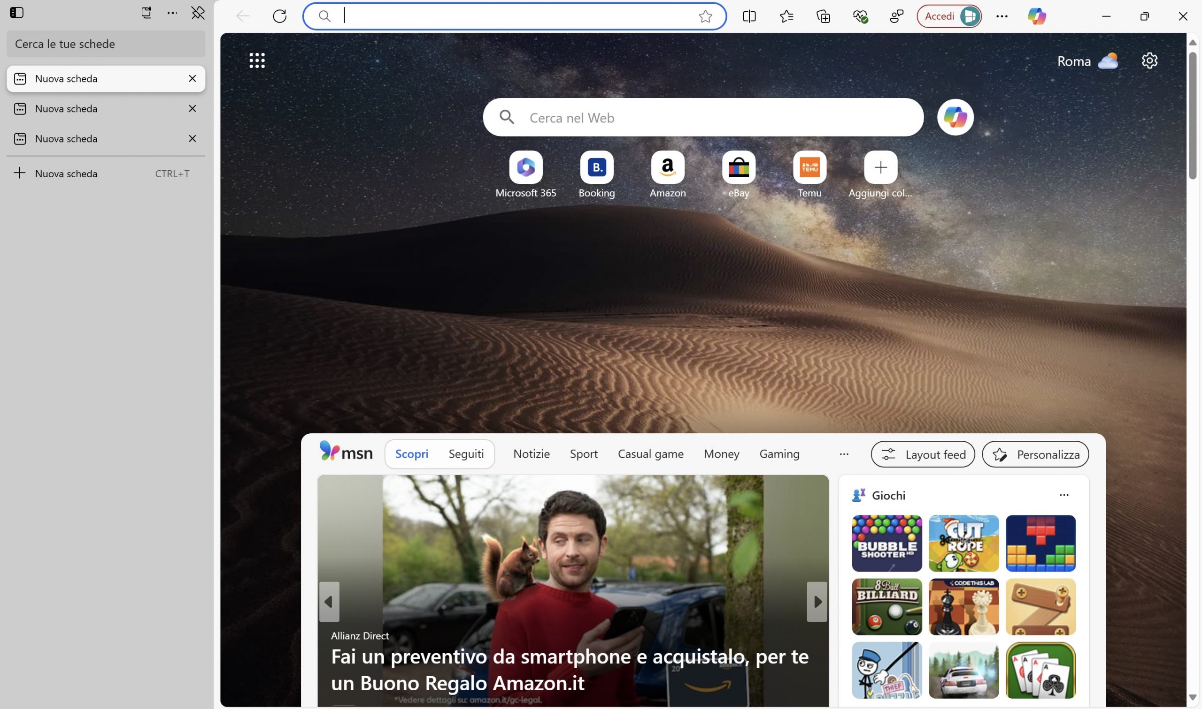1202x709 pixels.
Task: Expand Giochi panel options
Action: pos(1064,496)
